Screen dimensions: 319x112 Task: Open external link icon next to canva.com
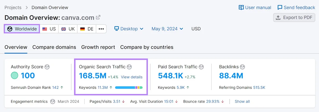pyautogui.click(x=98, y=18)
